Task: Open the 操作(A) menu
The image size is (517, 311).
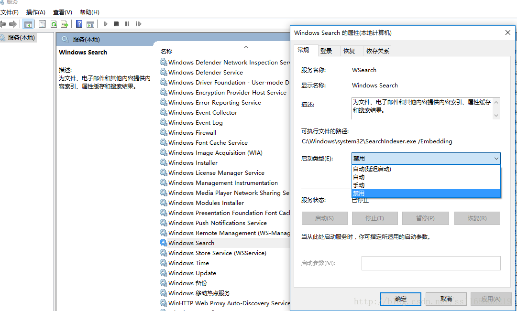Action: pos(35,12)
